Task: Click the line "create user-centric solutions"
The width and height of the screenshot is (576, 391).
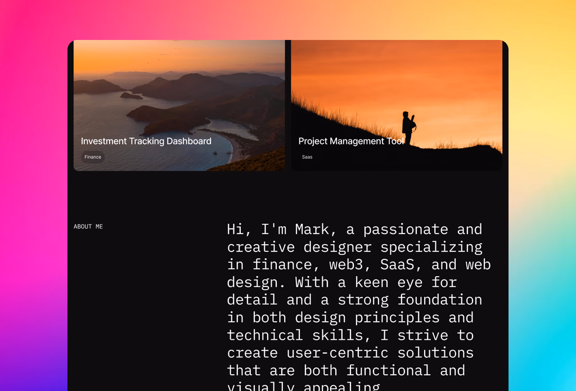Action: [350, 353]
